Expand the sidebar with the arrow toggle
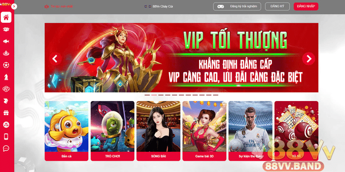This screenshot has width=345, height=172. pos(14,6)
